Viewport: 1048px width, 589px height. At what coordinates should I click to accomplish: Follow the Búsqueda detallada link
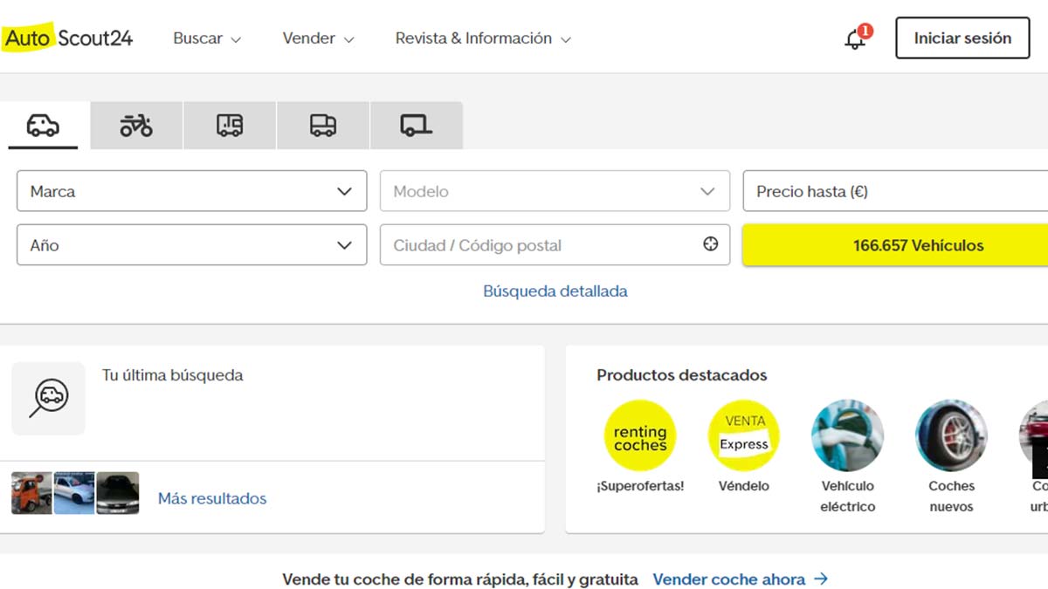point(555,291)
